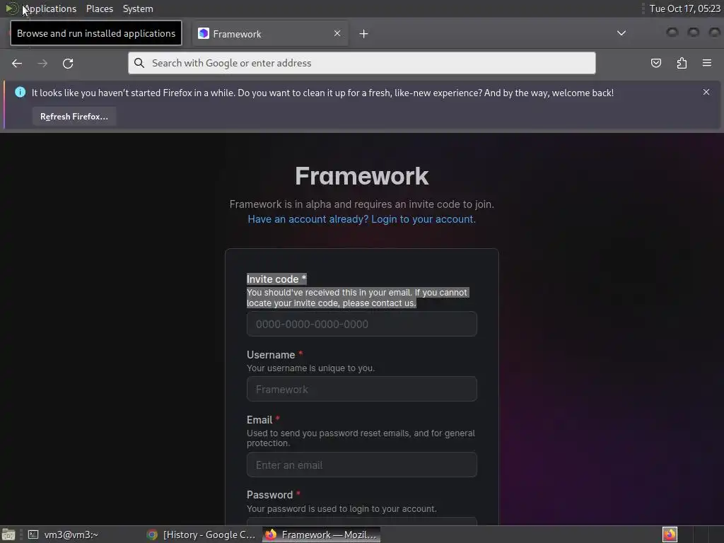Click the Firefox tray icon at bottom right

coord(670,535)
